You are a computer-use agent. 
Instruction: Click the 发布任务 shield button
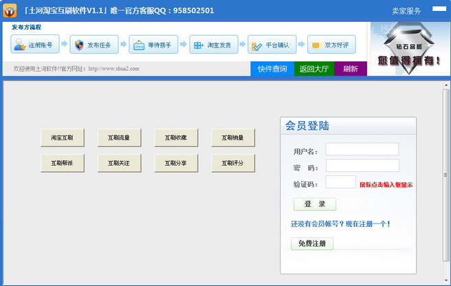[94, 44]
